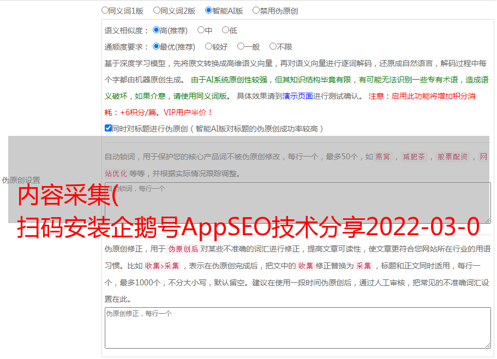
Task: Click the 收集>采集 example tag
Action: pos(163,266)
